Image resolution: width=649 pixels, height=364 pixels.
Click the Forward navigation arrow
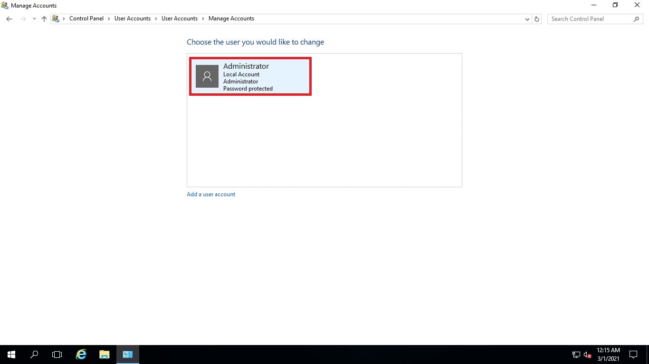tap(23, 19)
